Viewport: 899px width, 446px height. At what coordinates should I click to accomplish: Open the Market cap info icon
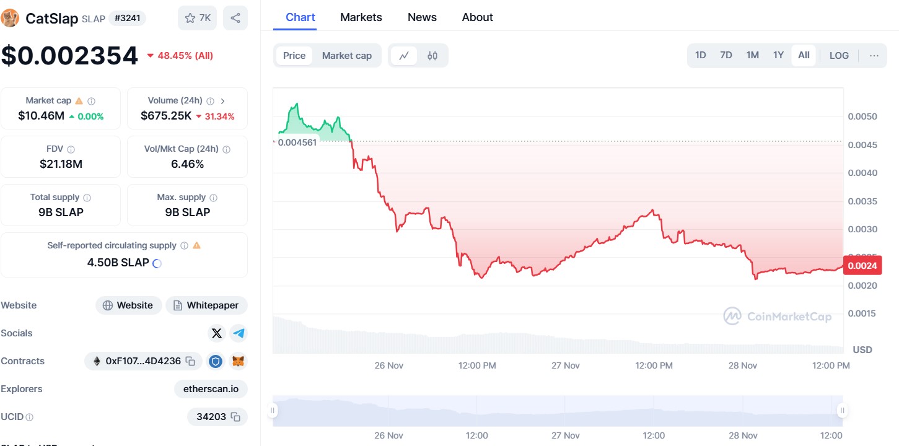click(x=91, y=100)
